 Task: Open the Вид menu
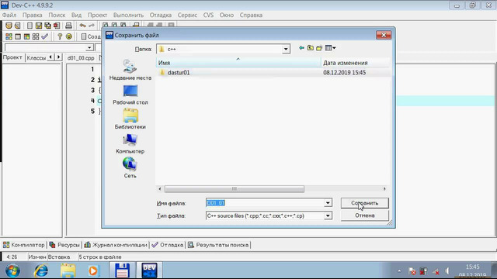(x=76, y=15)
